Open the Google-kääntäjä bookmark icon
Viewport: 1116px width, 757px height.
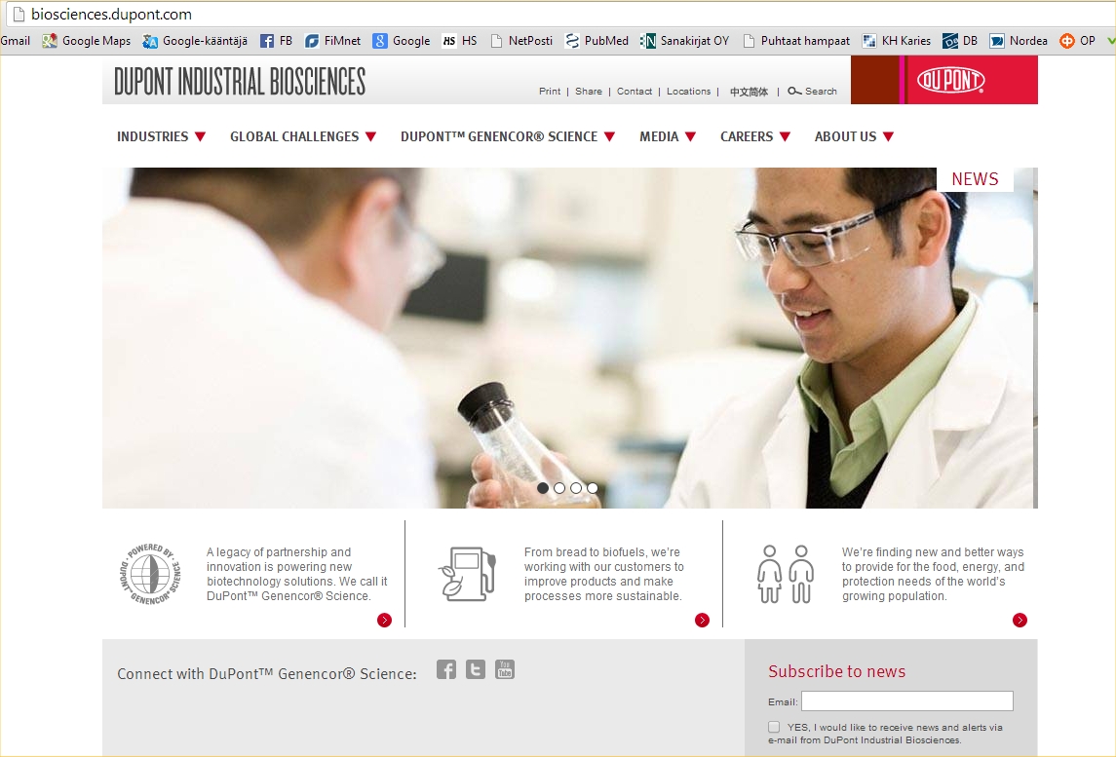tap(150, 41)
